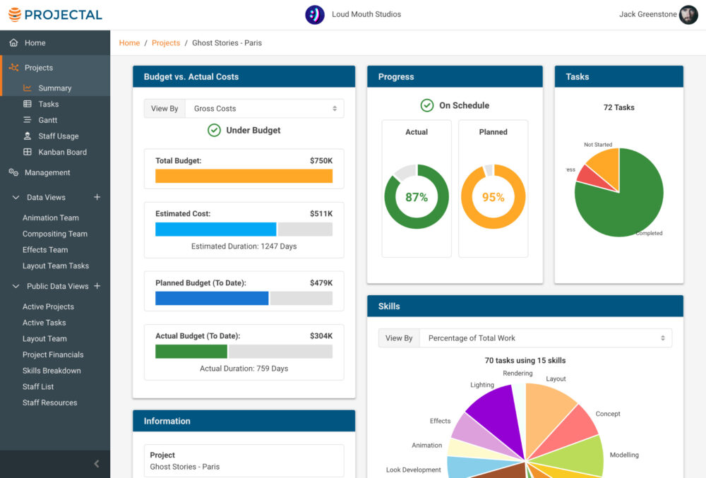The height and width of the screenshot is (478, 706).
Task: Click 70 tasks using 15 skills text
Action: (525, 360)
